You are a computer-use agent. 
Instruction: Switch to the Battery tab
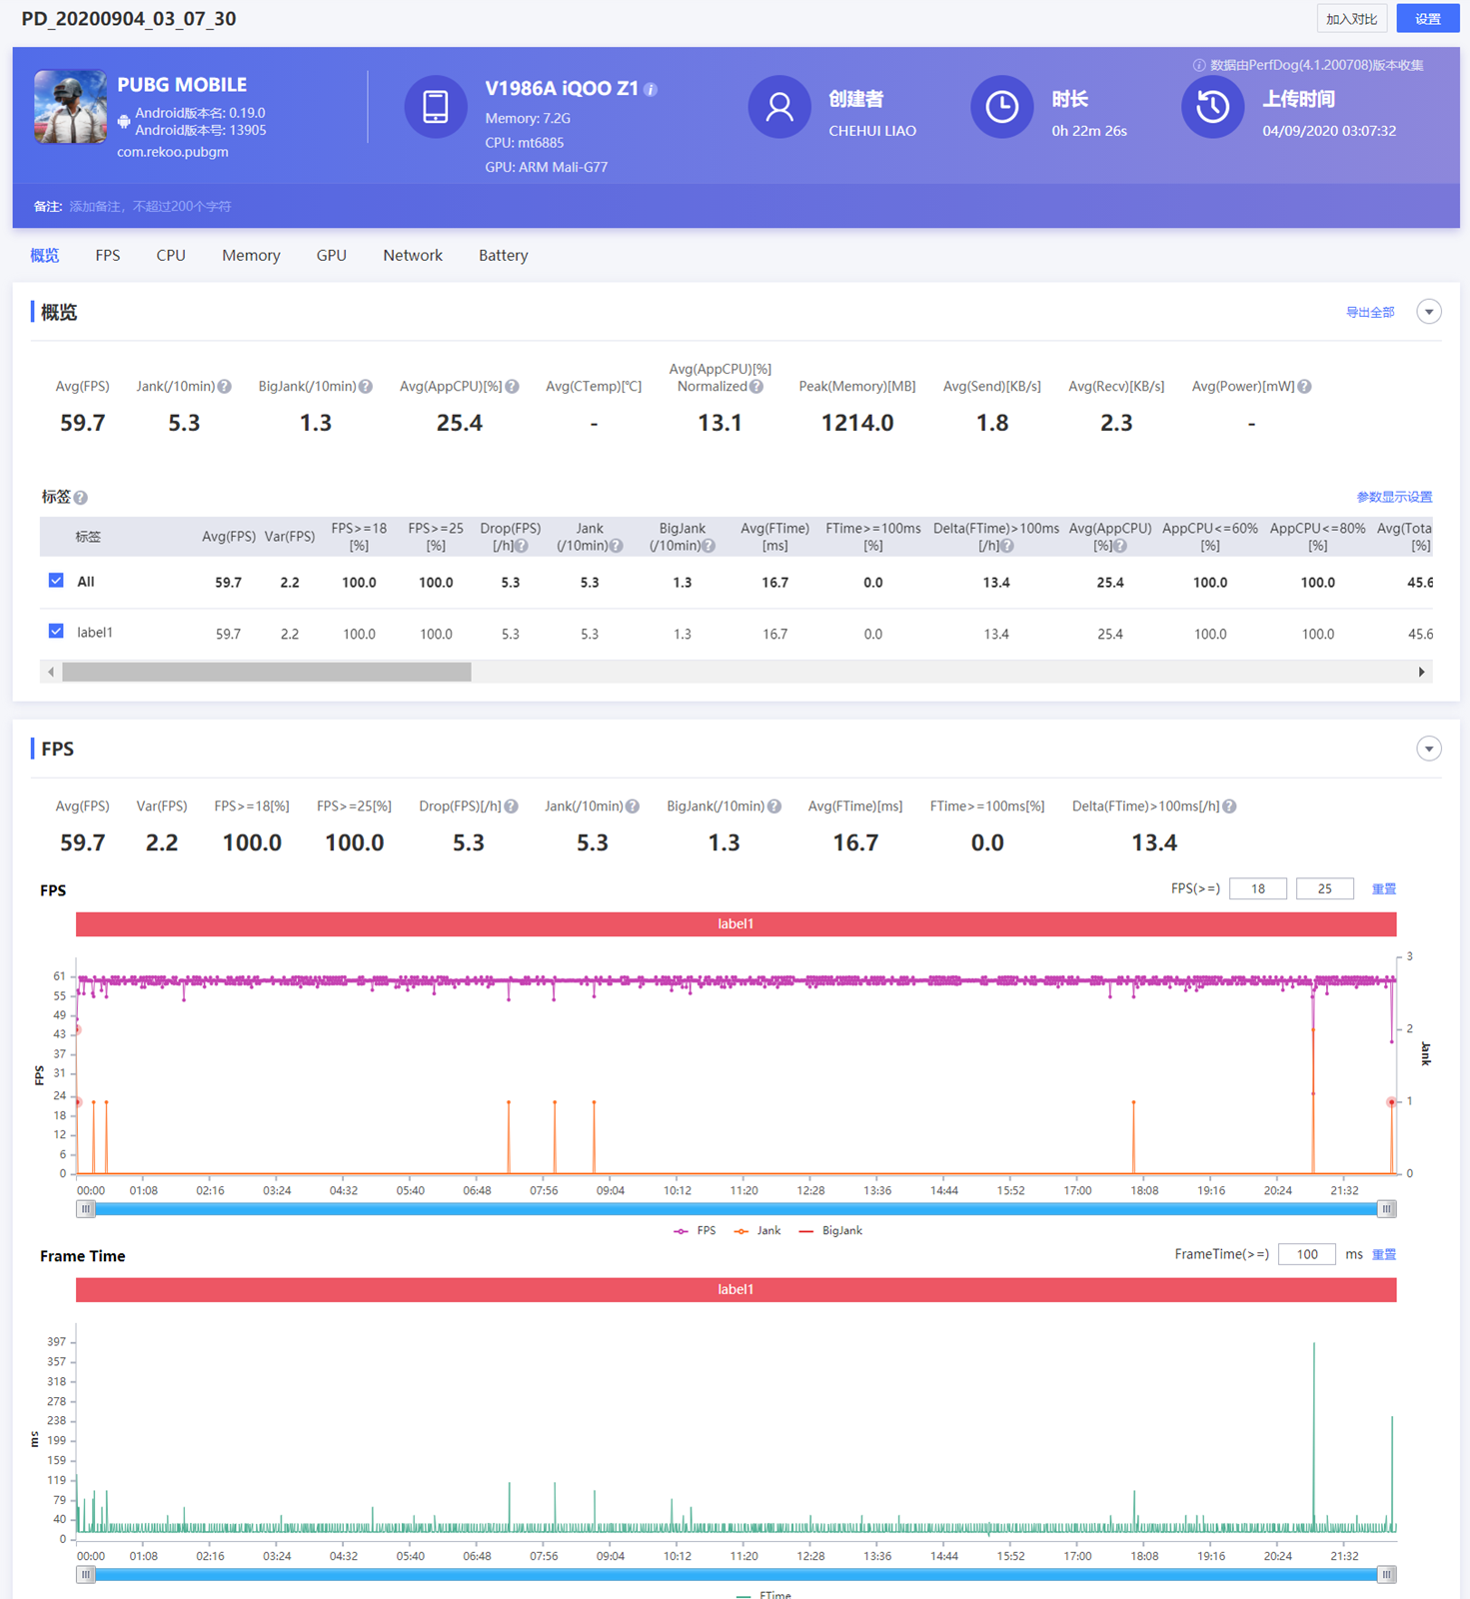click(x=503, y=256)
